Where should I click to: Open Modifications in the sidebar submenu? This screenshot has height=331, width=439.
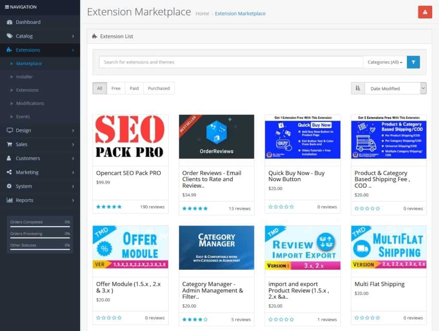click(30, 103)
